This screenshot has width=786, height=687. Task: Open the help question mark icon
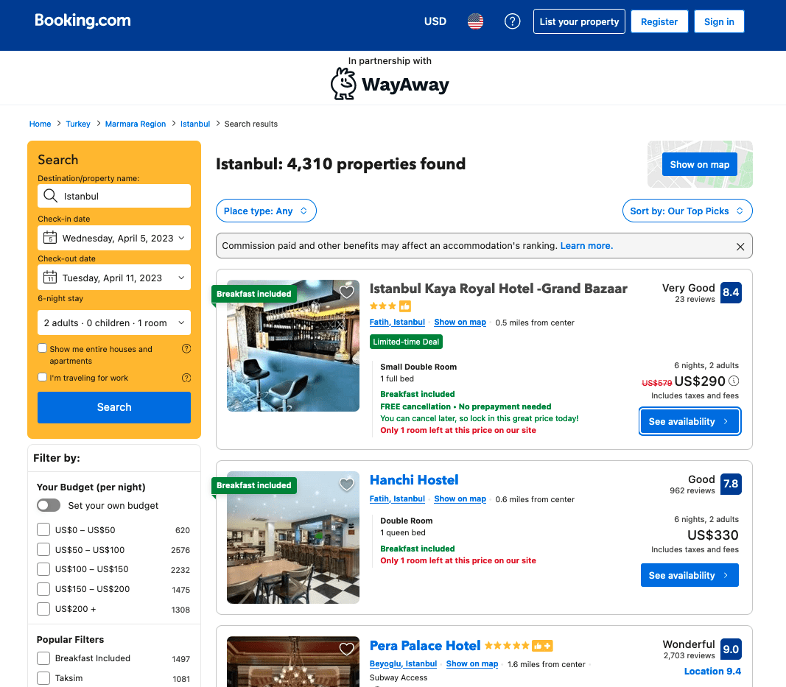point(512,21)
